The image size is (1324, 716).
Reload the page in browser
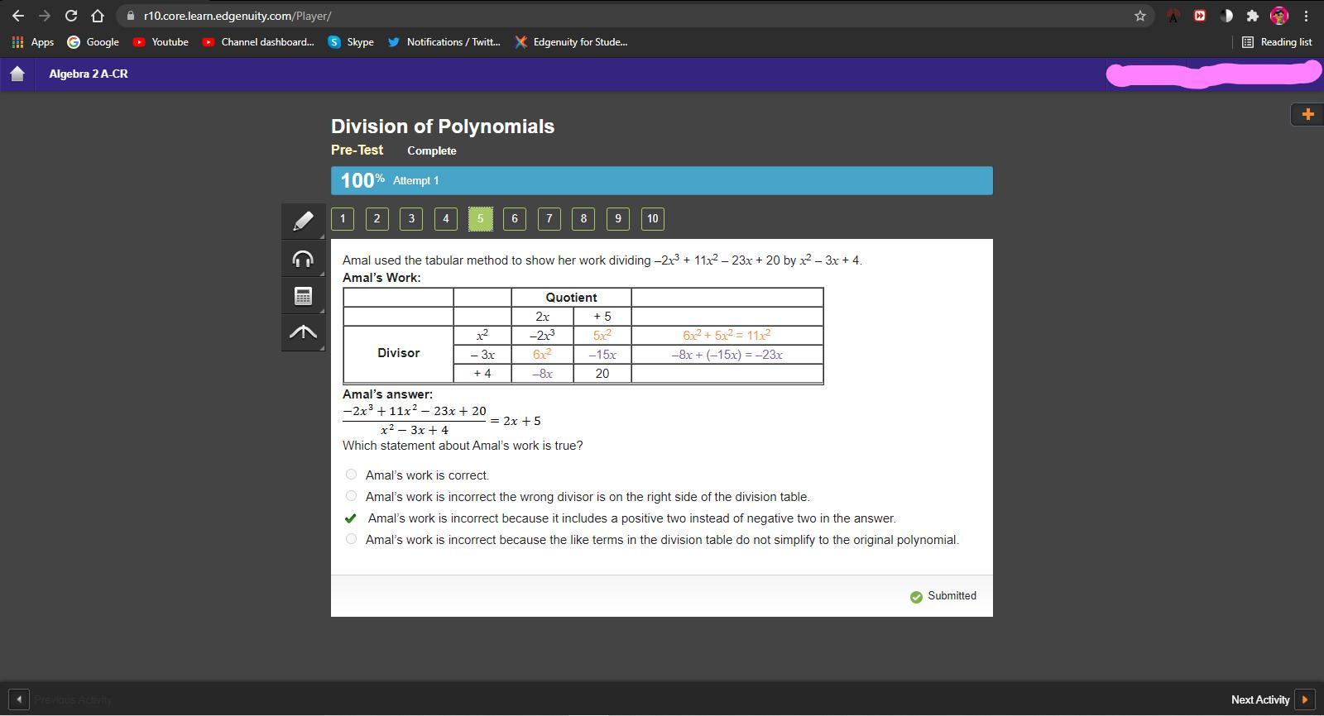[71, 16]
